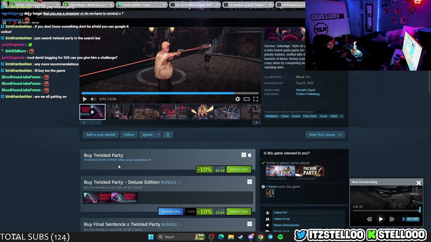
Task: Skip back 15 seconds in broadcast
Action: coord(369,219)
